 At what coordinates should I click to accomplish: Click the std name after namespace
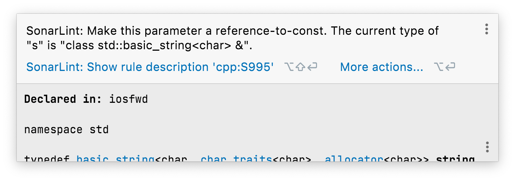(99, 129)
